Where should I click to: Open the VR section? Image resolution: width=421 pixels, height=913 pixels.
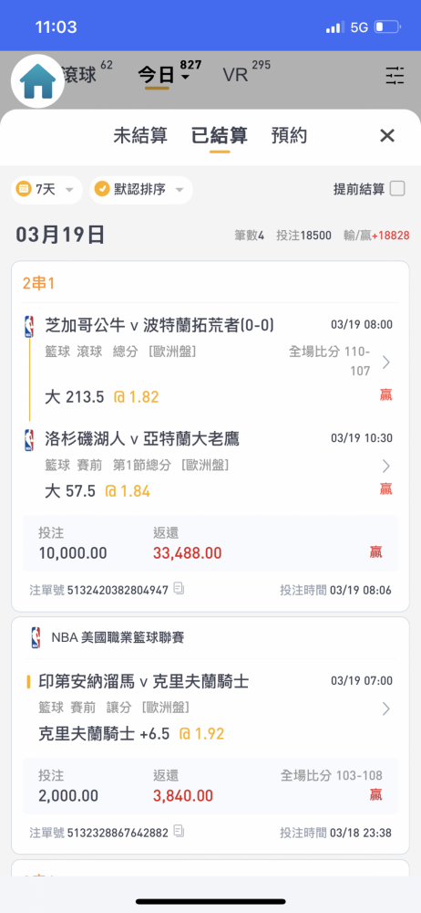pyautogui.click(x=235, y=75)
